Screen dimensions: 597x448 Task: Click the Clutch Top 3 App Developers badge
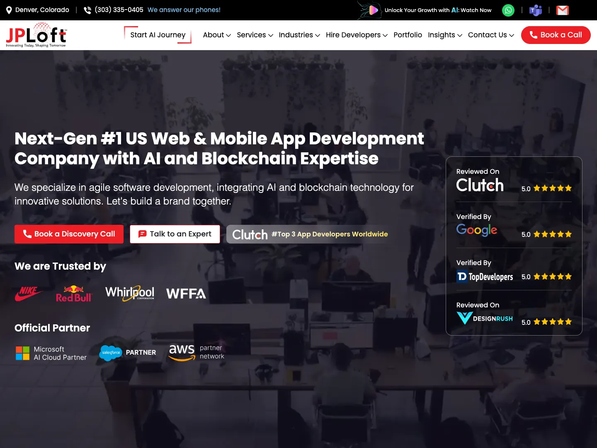coord(310,234)
